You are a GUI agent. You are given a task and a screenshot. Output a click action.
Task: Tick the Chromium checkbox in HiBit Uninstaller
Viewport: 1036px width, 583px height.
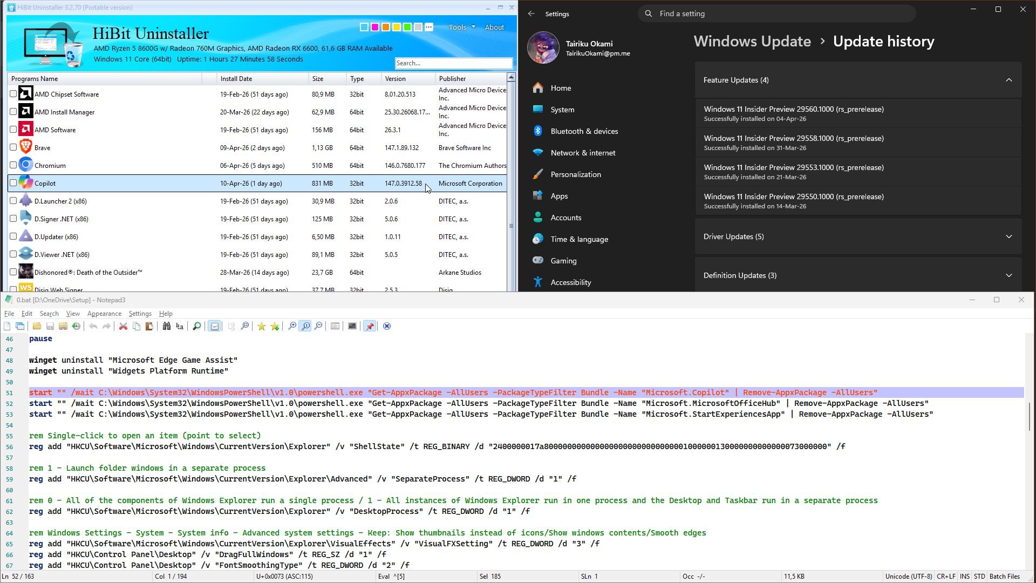tap(13, 165)
